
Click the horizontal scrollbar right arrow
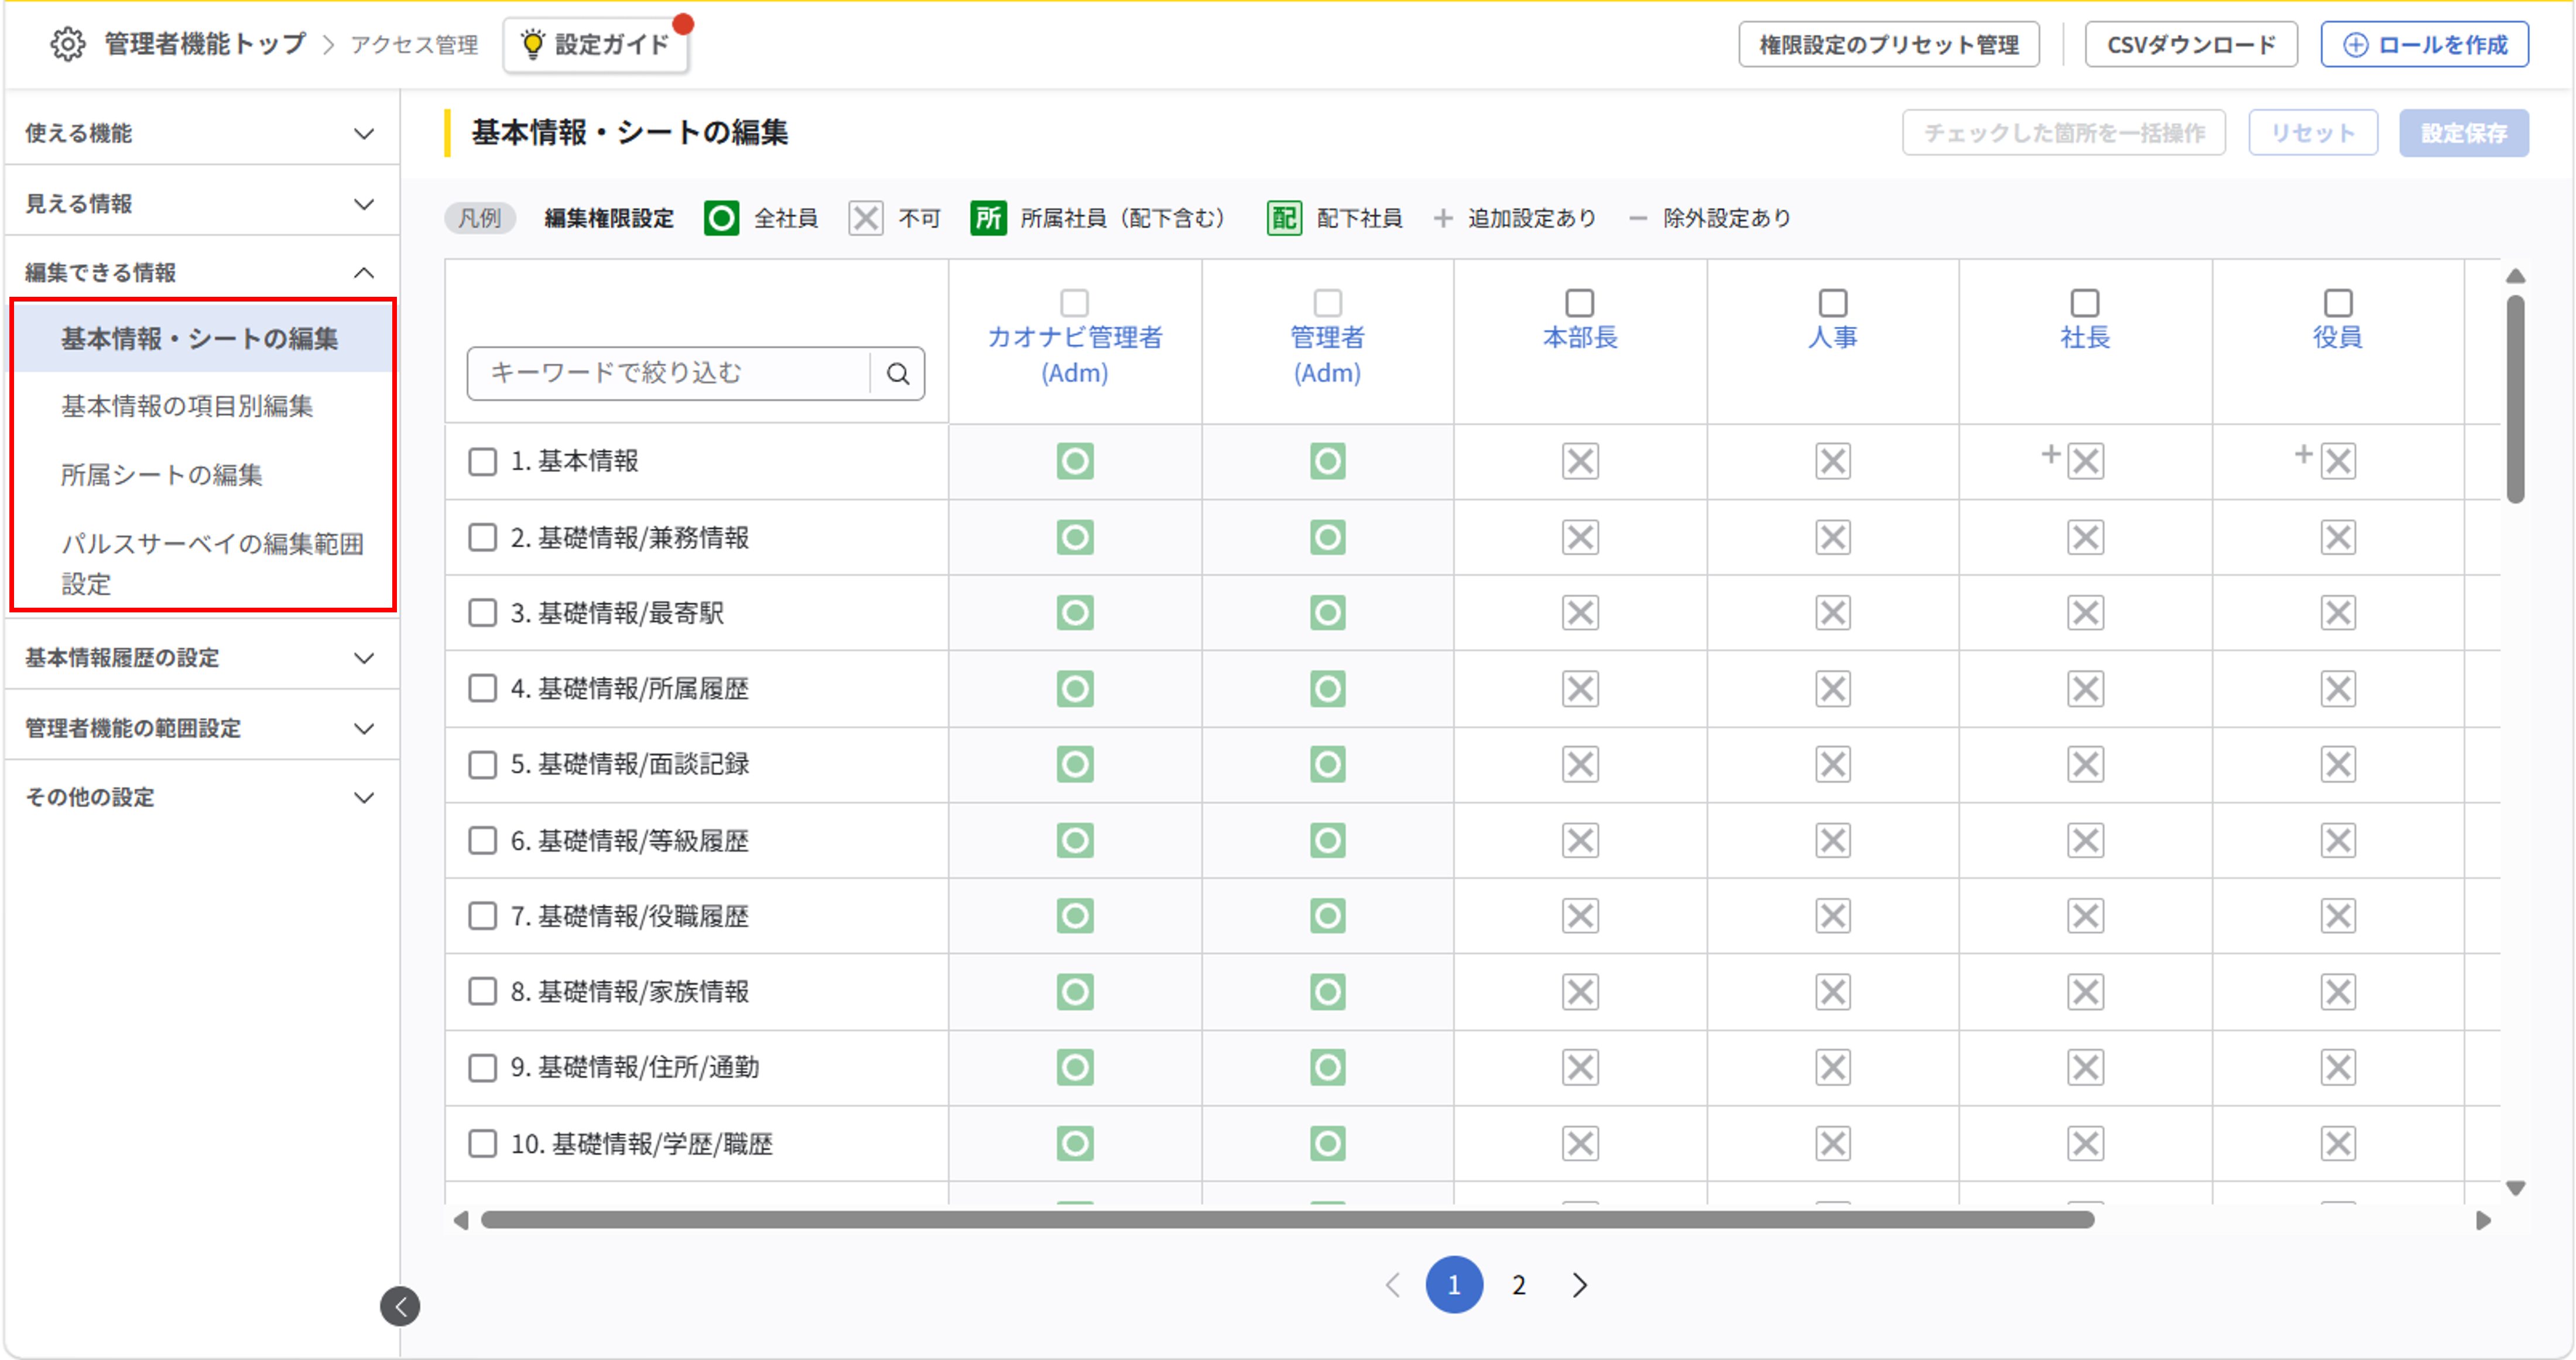pyautogui.click(x=2483, y=1220)
